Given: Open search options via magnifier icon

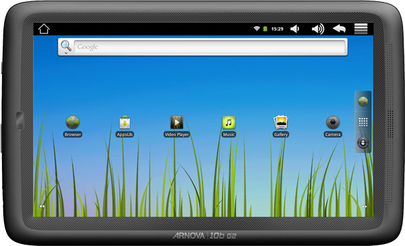Looking at the screenshot, I should [x=66, y=47].
